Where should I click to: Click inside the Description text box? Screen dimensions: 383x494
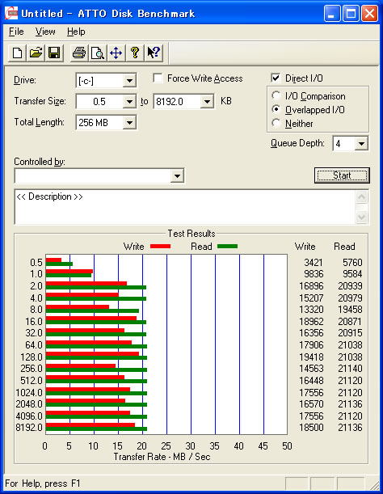[185, 207]
